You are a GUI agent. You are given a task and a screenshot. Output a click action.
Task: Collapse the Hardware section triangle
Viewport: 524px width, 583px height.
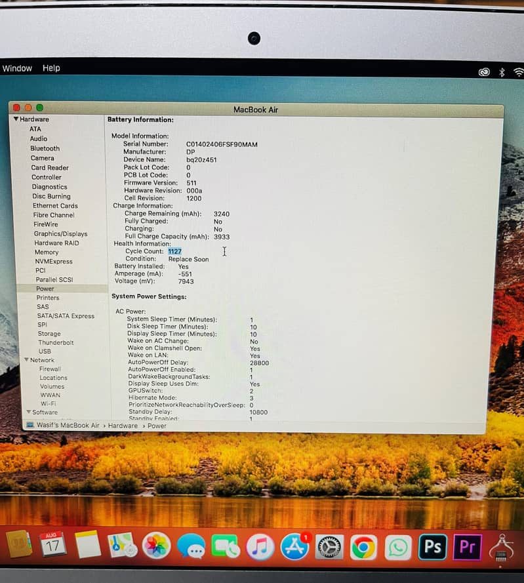pos(16,119)
